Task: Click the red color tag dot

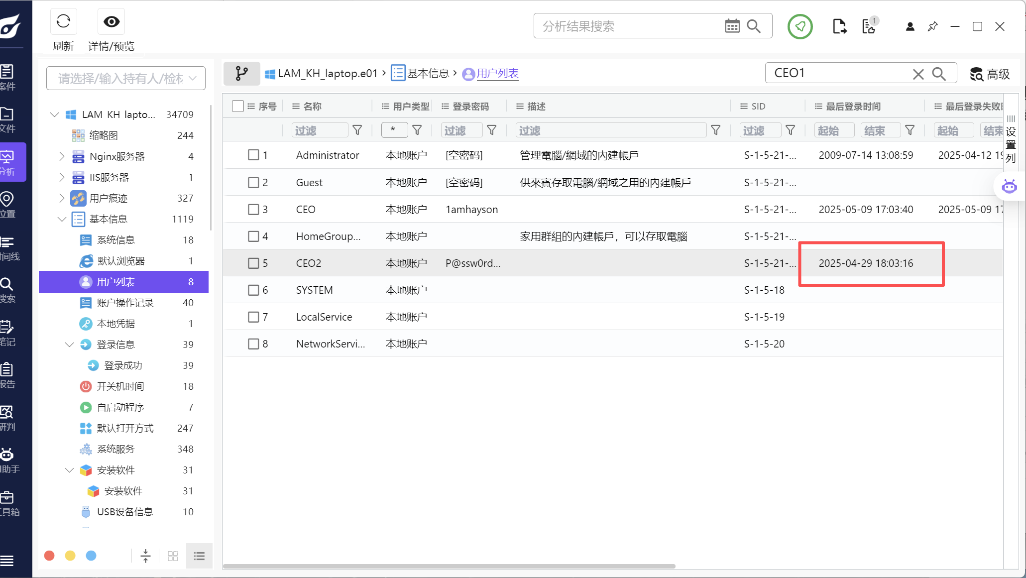Action: point(49,556)
